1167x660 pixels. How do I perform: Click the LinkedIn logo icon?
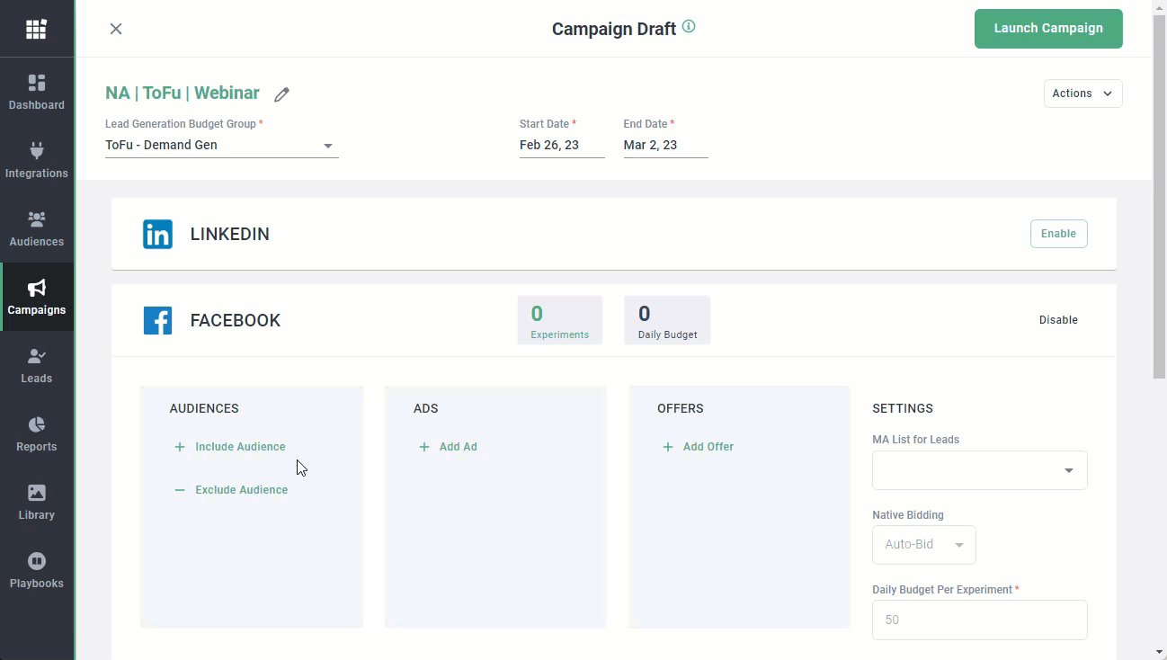157,234
